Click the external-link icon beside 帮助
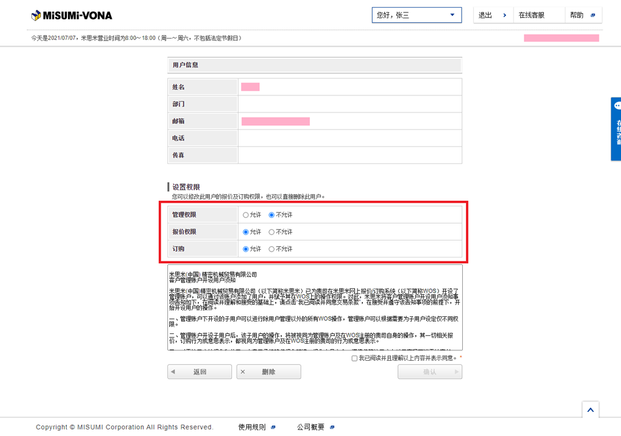 (x=593, y=15)
